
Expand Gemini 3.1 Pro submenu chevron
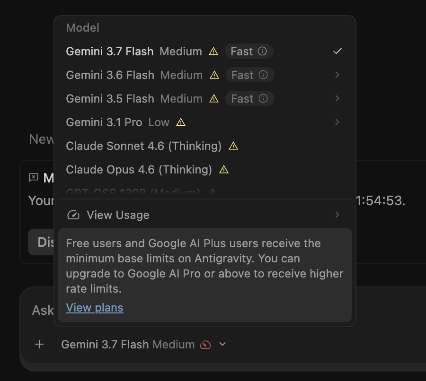tap(337, 122)
